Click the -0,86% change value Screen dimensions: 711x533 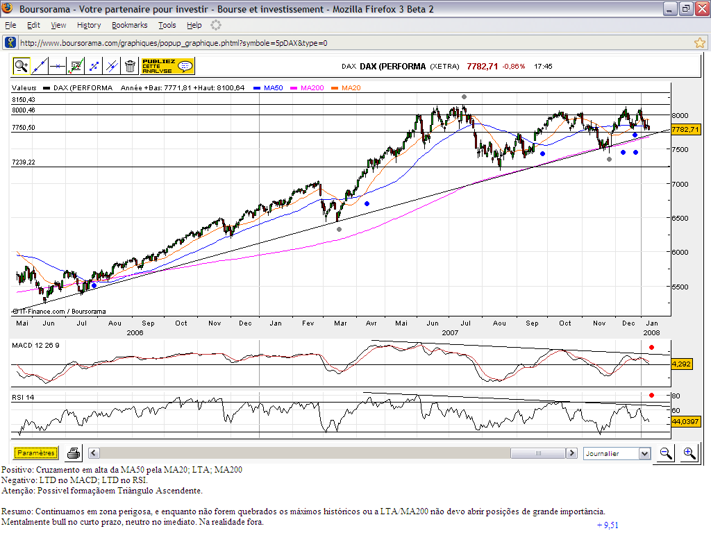coord(514,66)
